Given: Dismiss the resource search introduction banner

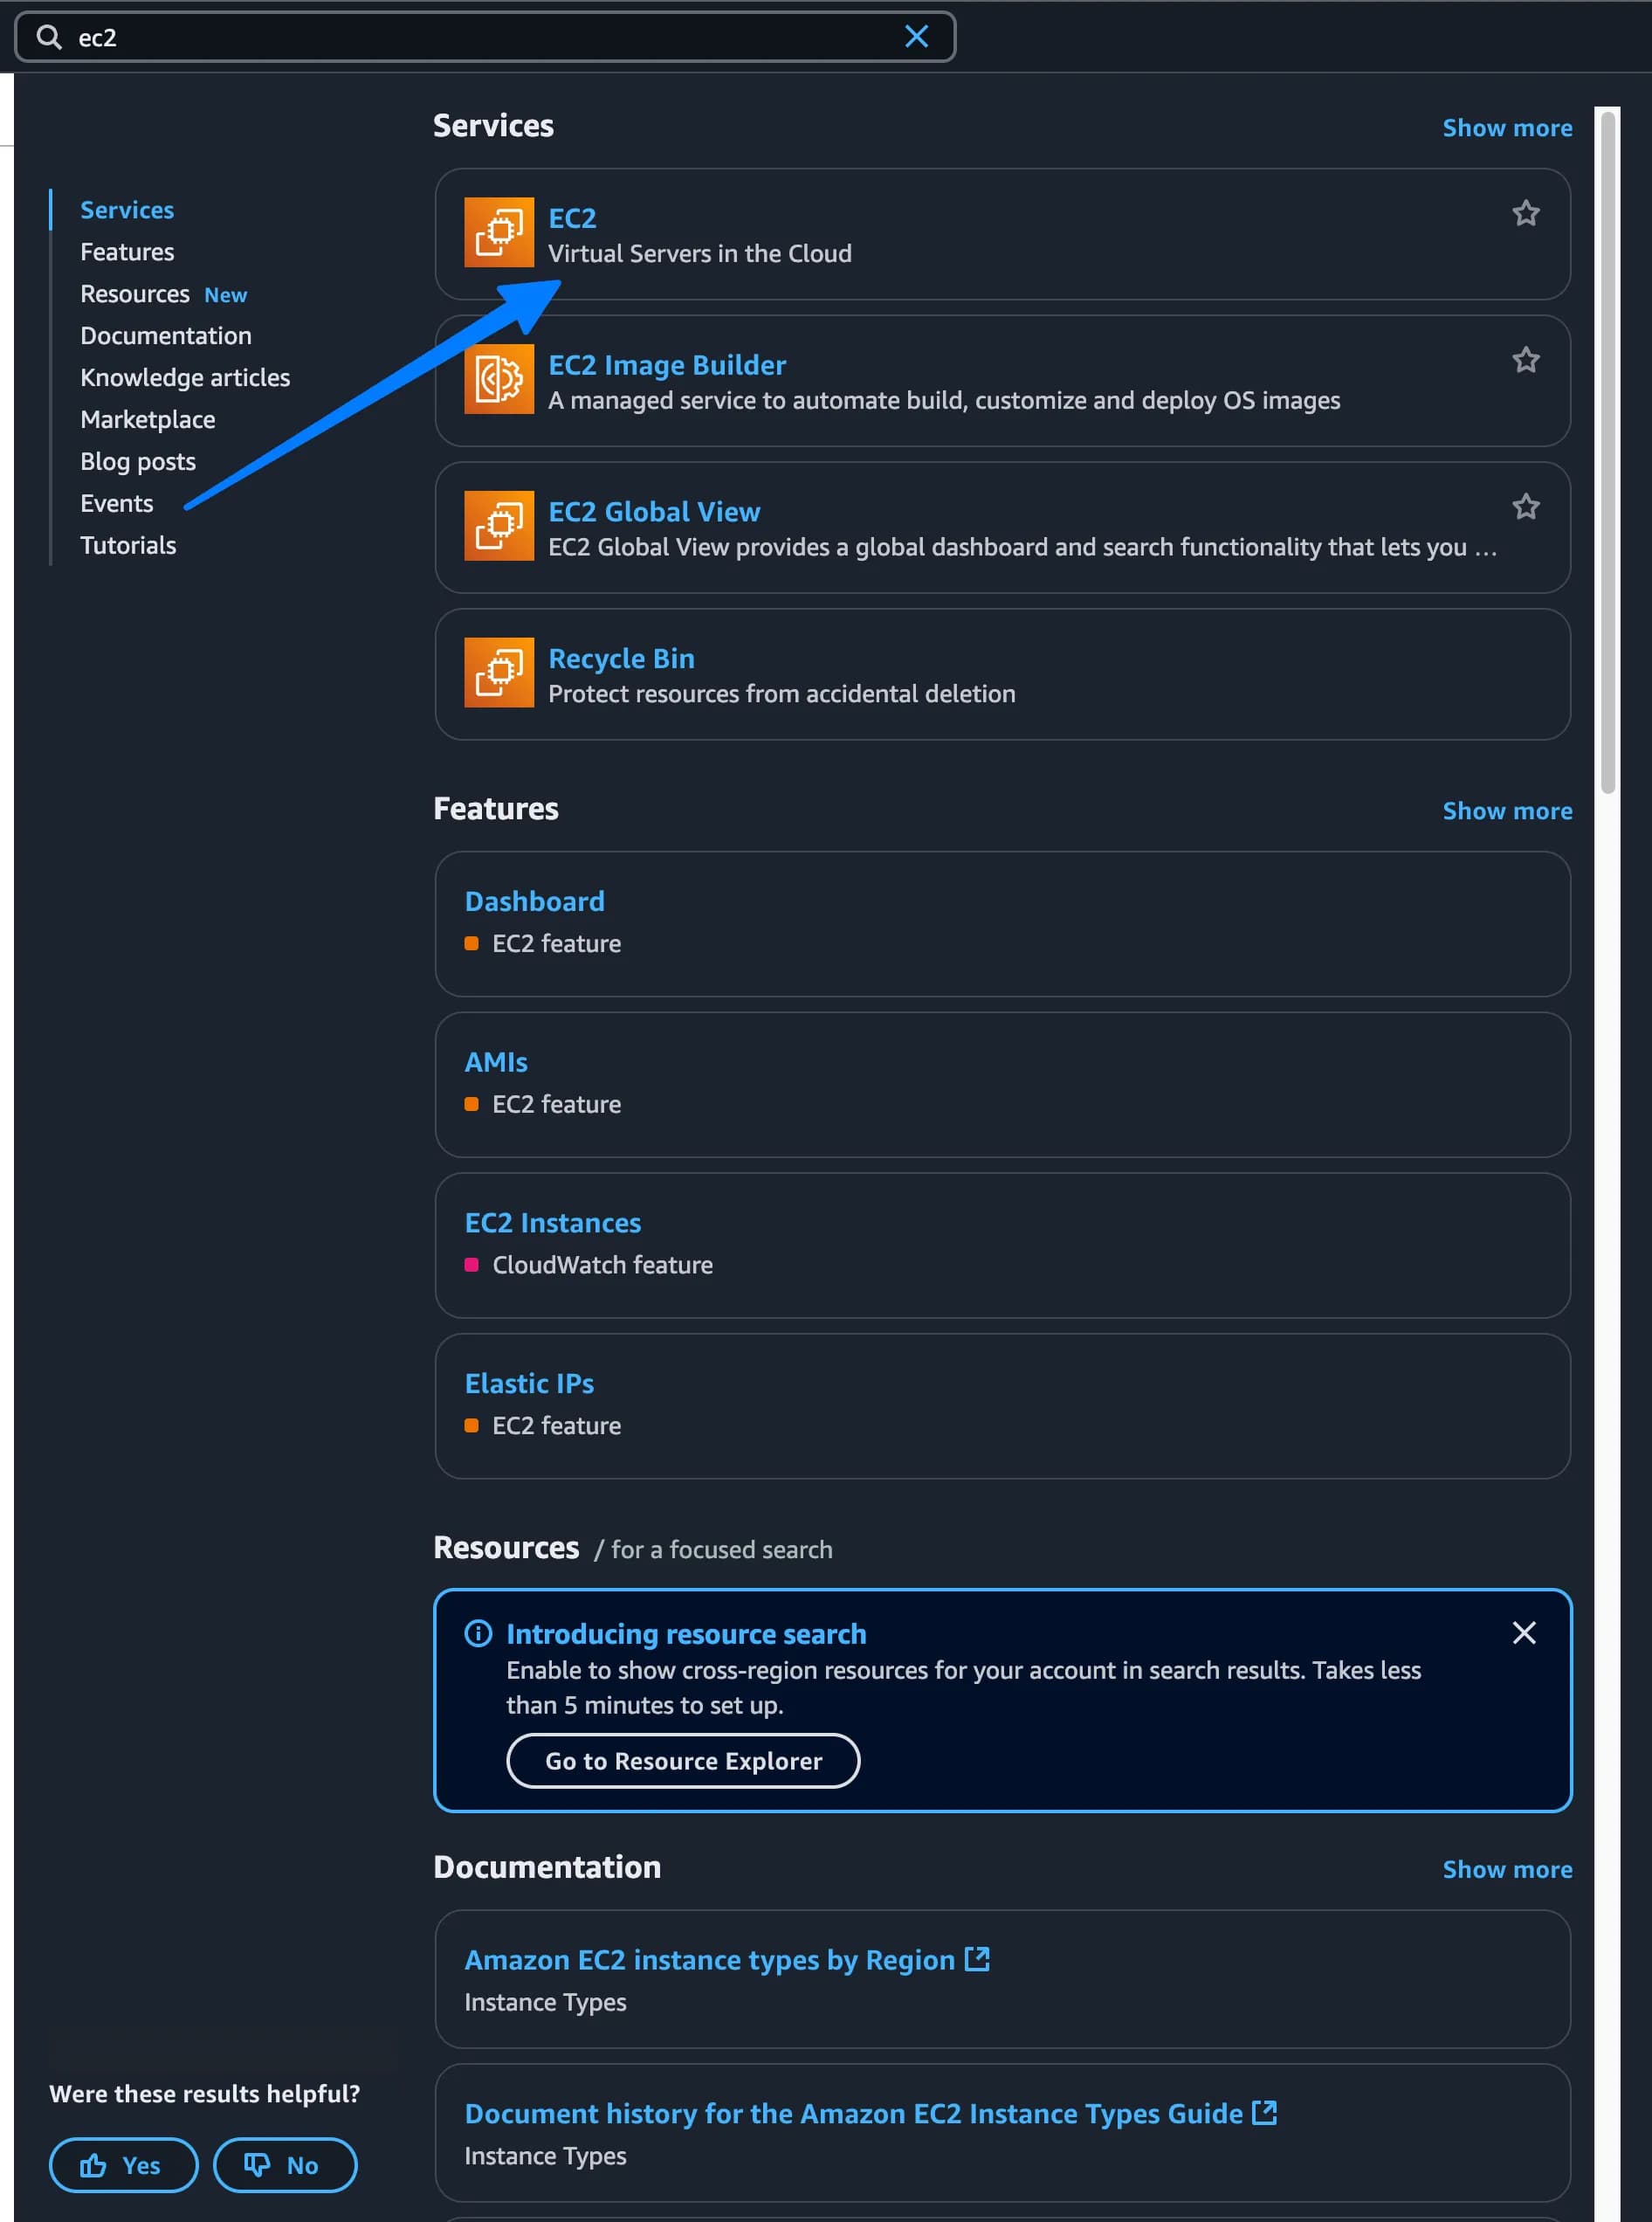Looking at the screenshot, I should click(x=1524, y=1632).
